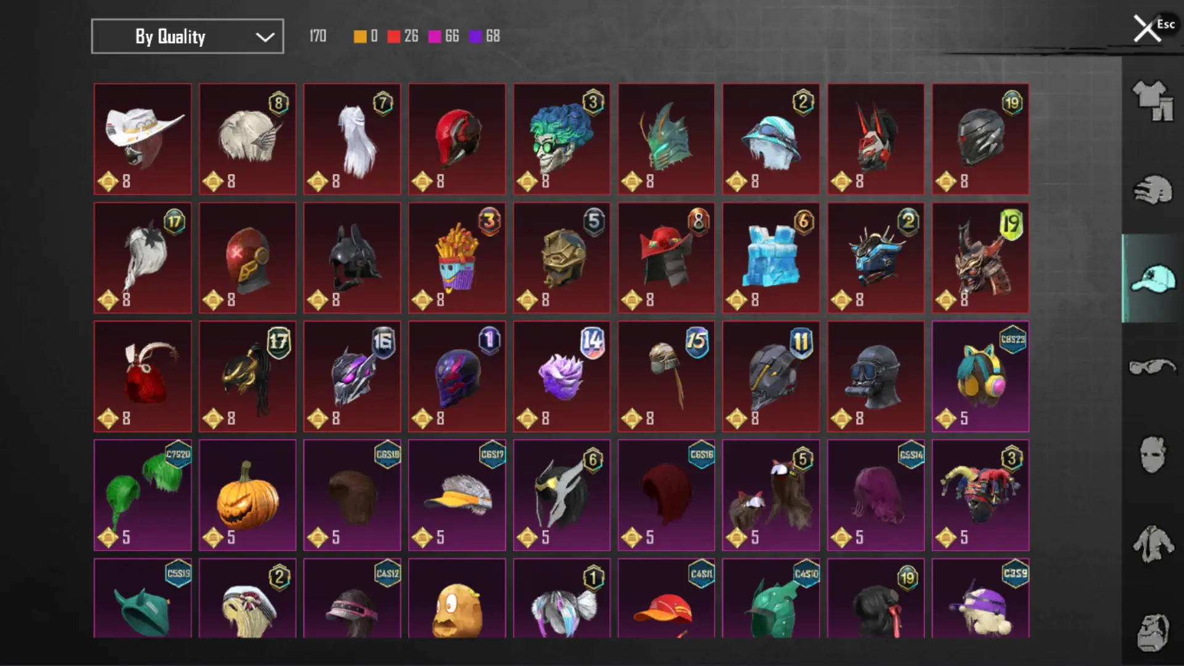
Task: Expand the By Quality sort dropdown
Action: pos(187,36)
